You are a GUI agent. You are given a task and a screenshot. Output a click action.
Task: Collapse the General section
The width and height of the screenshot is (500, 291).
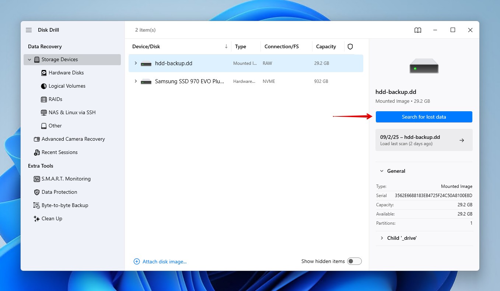382,171
